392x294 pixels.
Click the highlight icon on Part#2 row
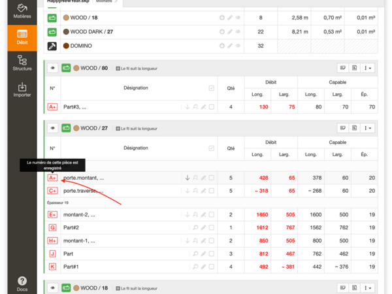point(195,227)
